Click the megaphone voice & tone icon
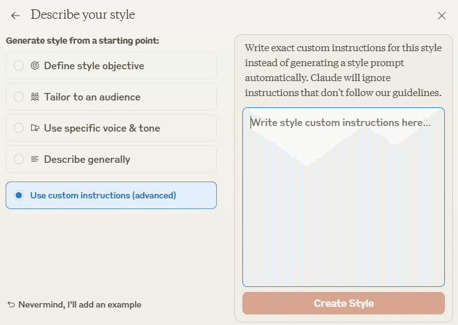This screenshot has width=458, height=325. (35, 128)
